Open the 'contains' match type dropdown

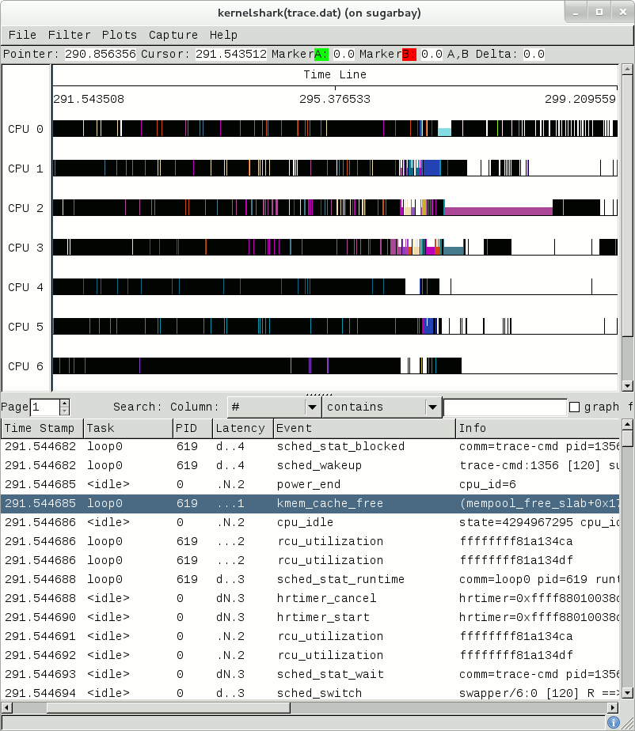click(x=382, y=407)
